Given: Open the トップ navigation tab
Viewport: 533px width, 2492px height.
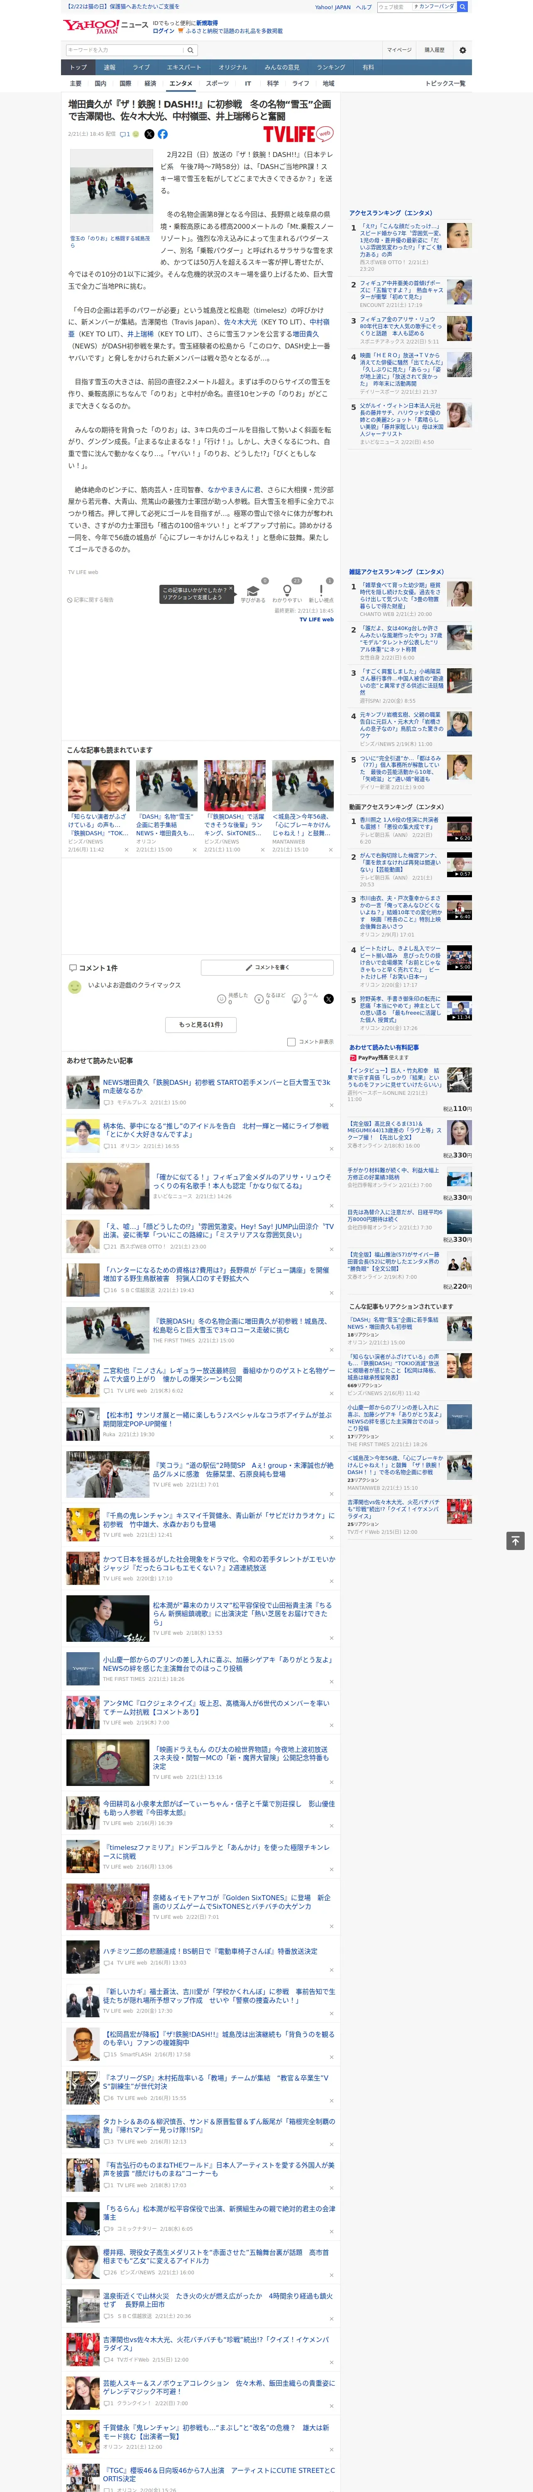Looking at the screenshot, I should (78, 67).
